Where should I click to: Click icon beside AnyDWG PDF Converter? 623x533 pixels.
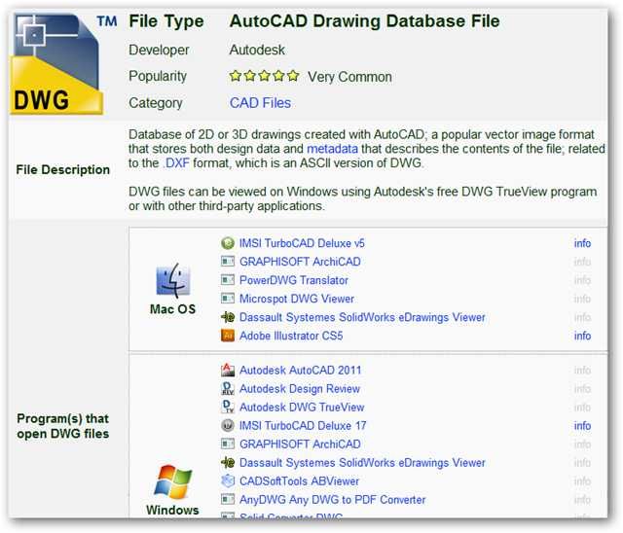click(x=228, y=499)
